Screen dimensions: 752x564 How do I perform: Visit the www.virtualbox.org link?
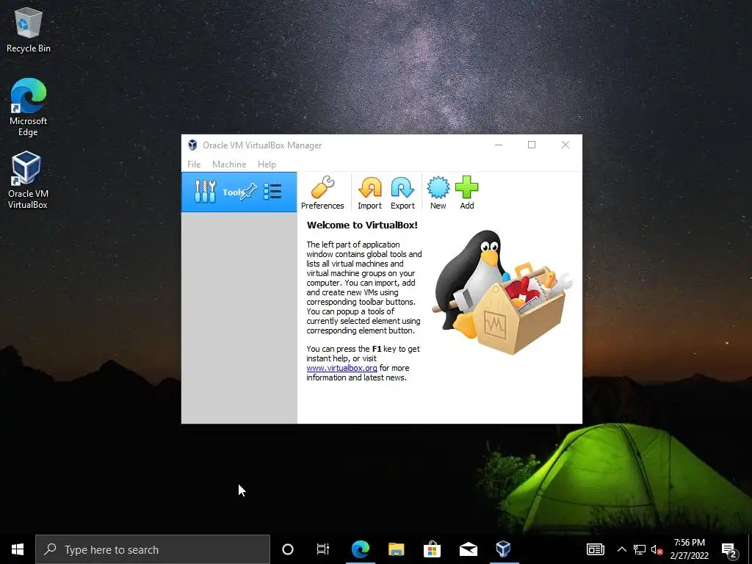342,368
